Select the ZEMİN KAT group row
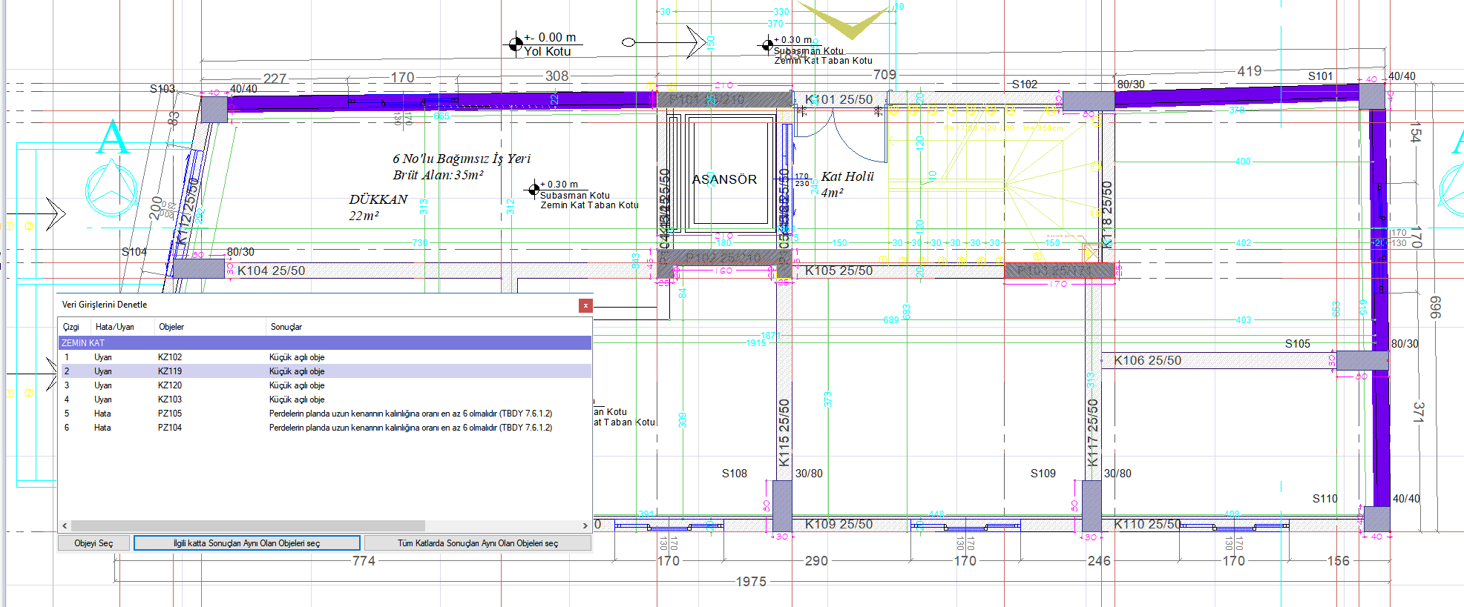1464x607 pixels. click(x=325, y=343)
